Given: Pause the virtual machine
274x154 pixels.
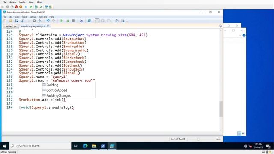Looking at the screenshot, I should [x=26, y=7].
